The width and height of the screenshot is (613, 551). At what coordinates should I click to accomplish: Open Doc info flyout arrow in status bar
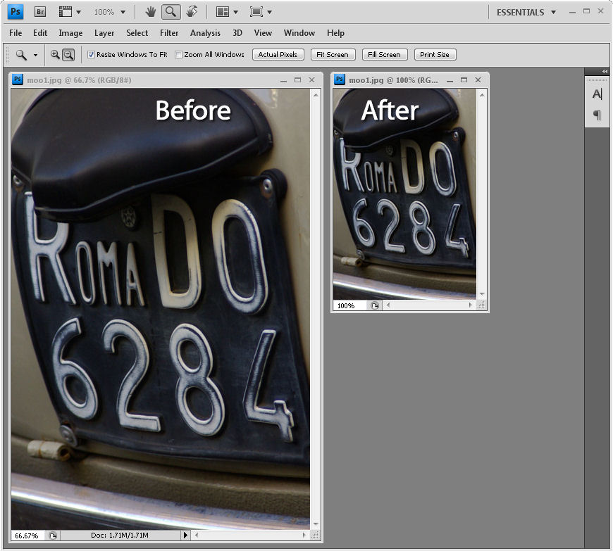[185, 536]
